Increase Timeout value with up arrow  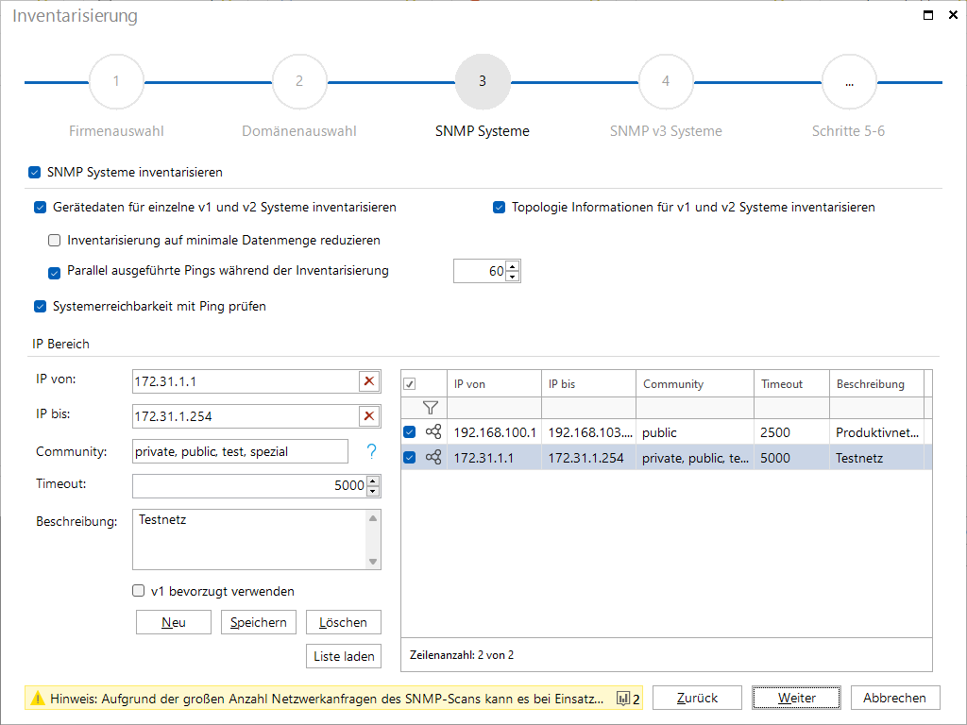point(372,481)
